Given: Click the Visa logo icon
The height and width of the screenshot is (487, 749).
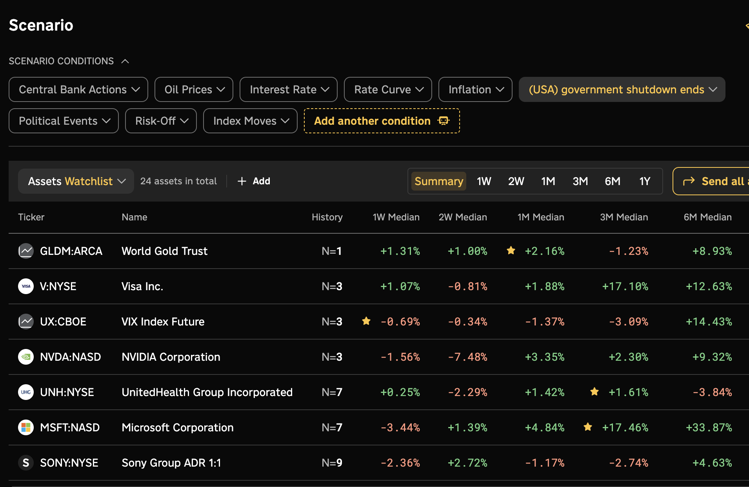Looking at the screenshot, I should (26, 286).
